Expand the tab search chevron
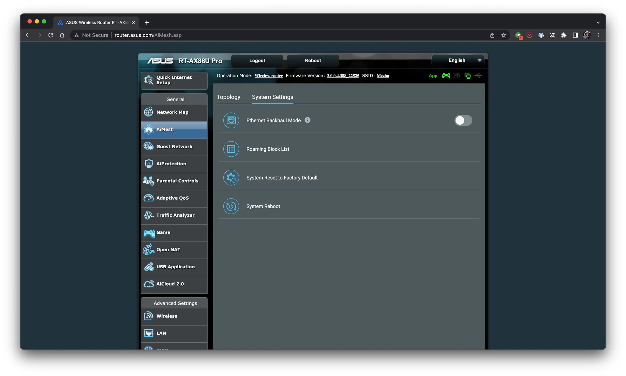The image size is (626, 376). [x=598, y=23]
